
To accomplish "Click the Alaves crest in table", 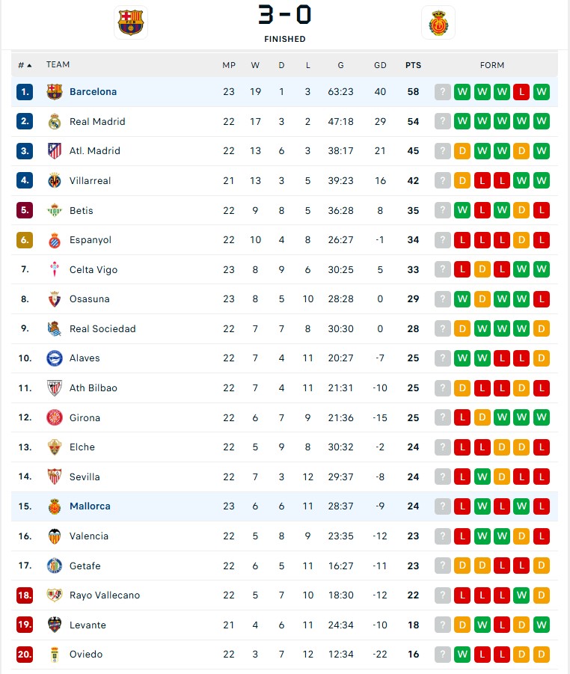I will pyautogui.click(x=55, y=358).
